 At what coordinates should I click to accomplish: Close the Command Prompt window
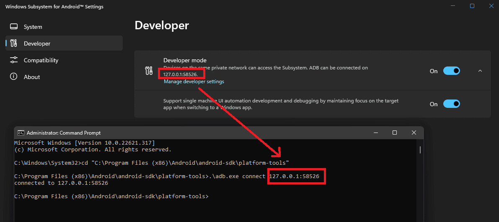(414, 133)
